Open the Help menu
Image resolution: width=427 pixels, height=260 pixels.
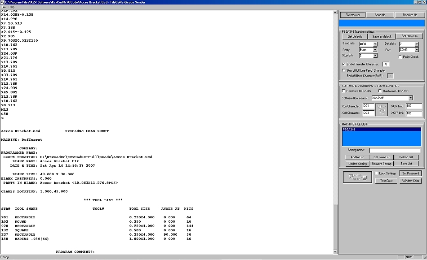pyautogui.click(x=11, y=7)
